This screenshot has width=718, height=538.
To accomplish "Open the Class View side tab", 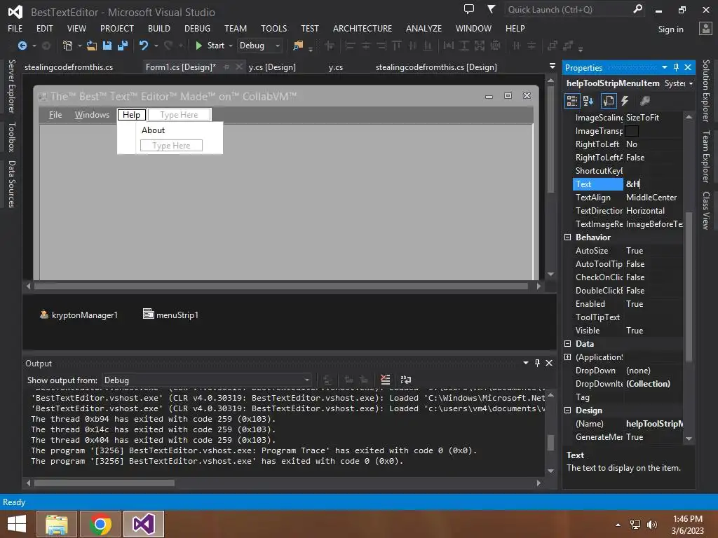I will pyautogui.click(x=706, y=210).
